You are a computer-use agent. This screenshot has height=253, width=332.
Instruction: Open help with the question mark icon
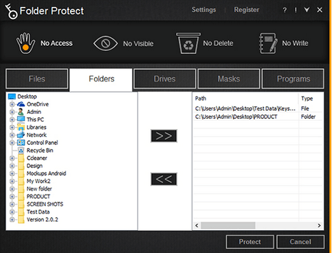(285, 10)
